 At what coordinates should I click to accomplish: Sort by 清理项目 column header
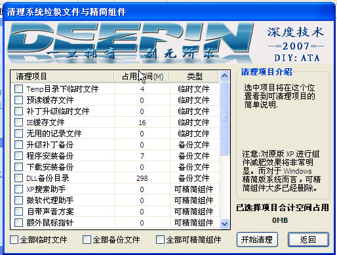coord(62,77)
